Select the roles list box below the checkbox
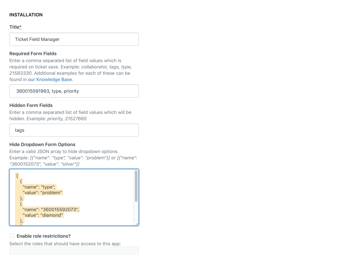This screenshot has height=255, width=340. pyautogui.click(x=74, y=251)
